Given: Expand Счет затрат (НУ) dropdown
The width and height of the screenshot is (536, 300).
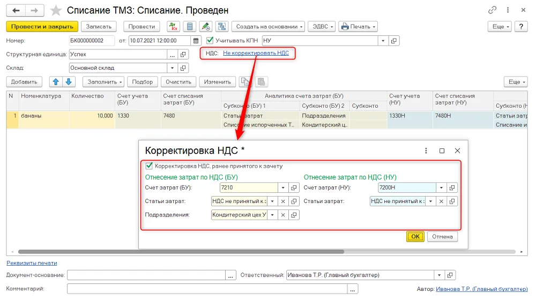Looking at the screenshot, I should (441, 187).
